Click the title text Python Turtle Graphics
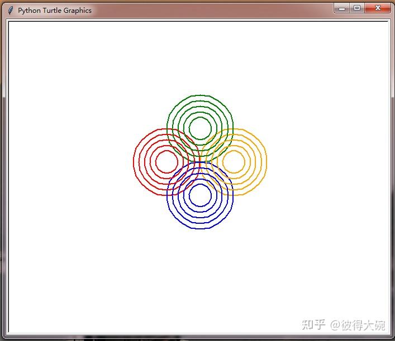 click(55, 11)
